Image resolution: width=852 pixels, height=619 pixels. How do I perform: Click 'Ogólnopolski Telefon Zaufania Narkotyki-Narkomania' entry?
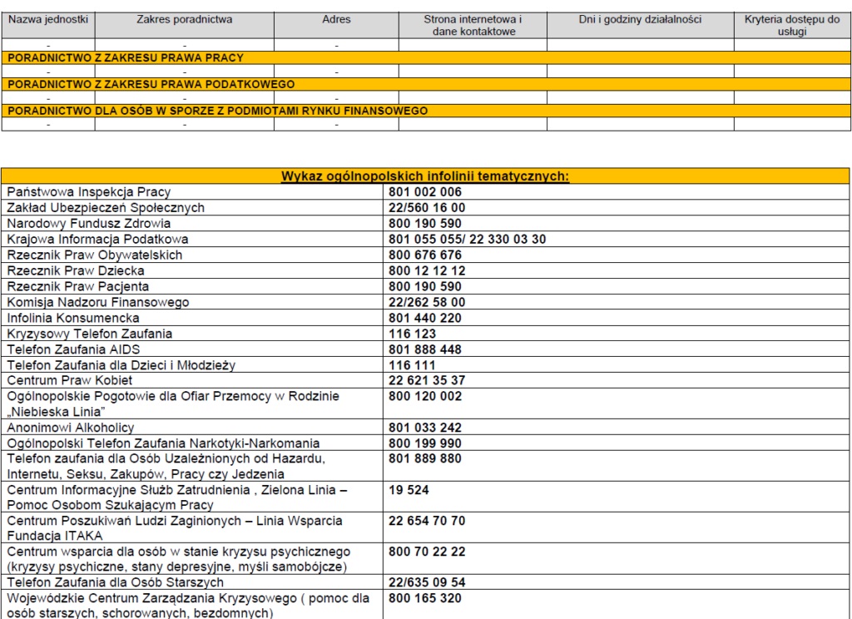point(163,443)
